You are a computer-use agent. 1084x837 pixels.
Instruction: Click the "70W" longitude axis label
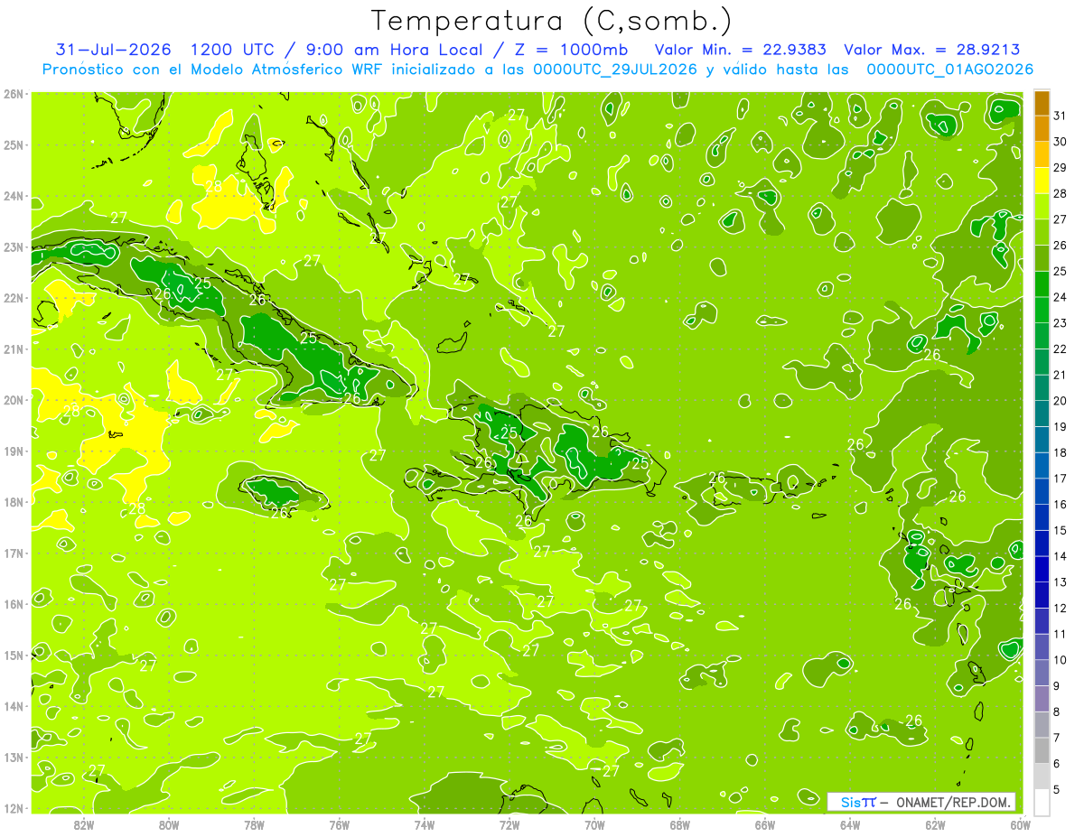(594, 824)
